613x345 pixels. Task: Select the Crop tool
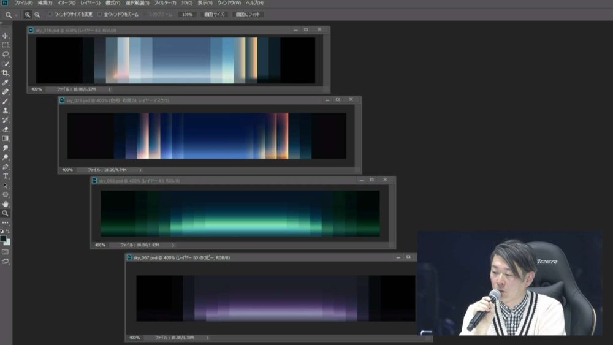click(x=6, y=73)
